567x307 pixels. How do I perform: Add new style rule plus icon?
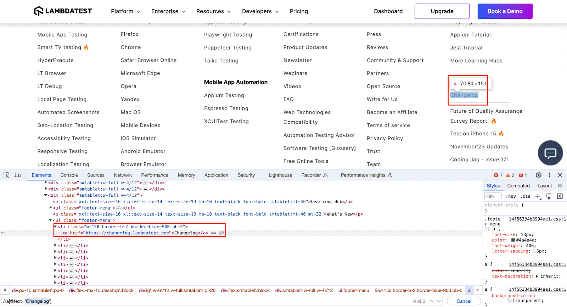point(538,196)
